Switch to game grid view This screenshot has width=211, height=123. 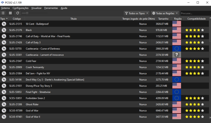coord(10,13)
